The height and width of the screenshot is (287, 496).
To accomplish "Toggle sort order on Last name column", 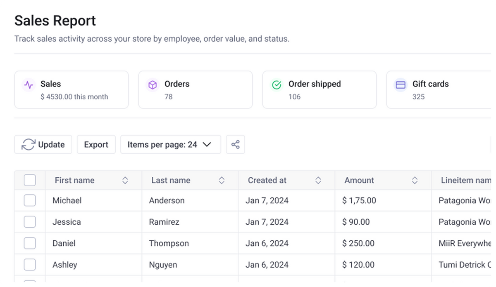I will [222, 180].
